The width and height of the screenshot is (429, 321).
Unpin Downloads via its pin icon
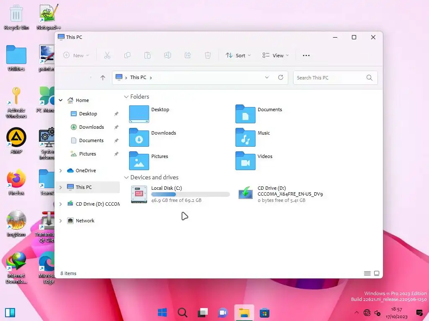click(x=116, y=127)
